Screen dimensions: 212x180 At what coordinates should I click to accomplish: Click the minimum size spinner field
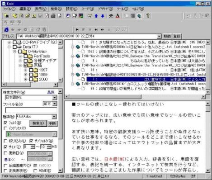(x=29, y=147)
